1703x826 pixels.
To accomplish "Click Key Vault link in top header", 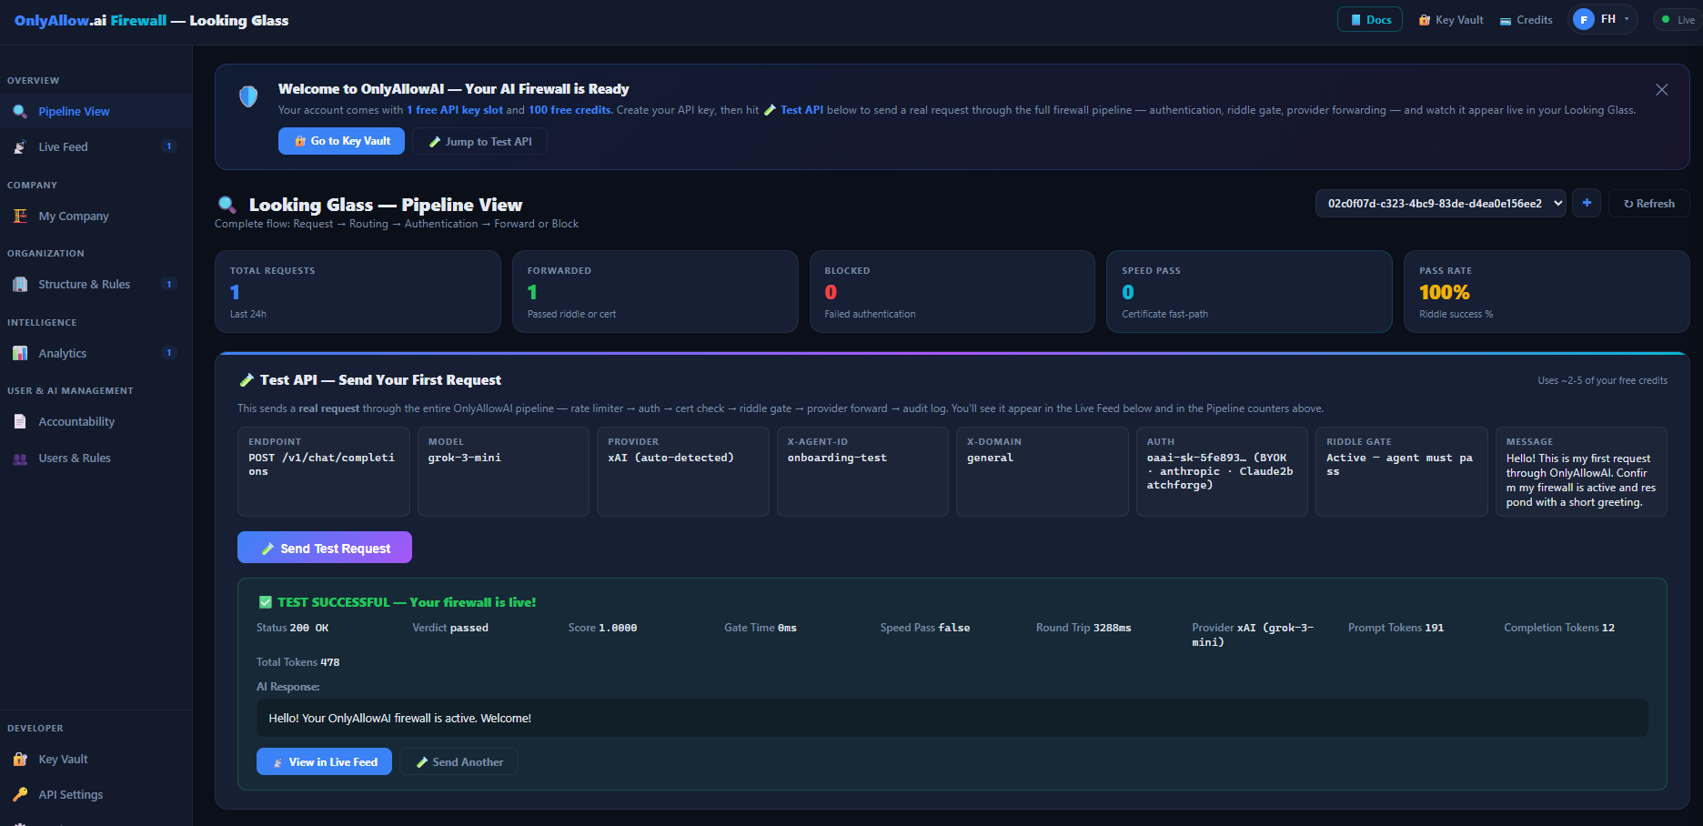I will (1451, 20).
